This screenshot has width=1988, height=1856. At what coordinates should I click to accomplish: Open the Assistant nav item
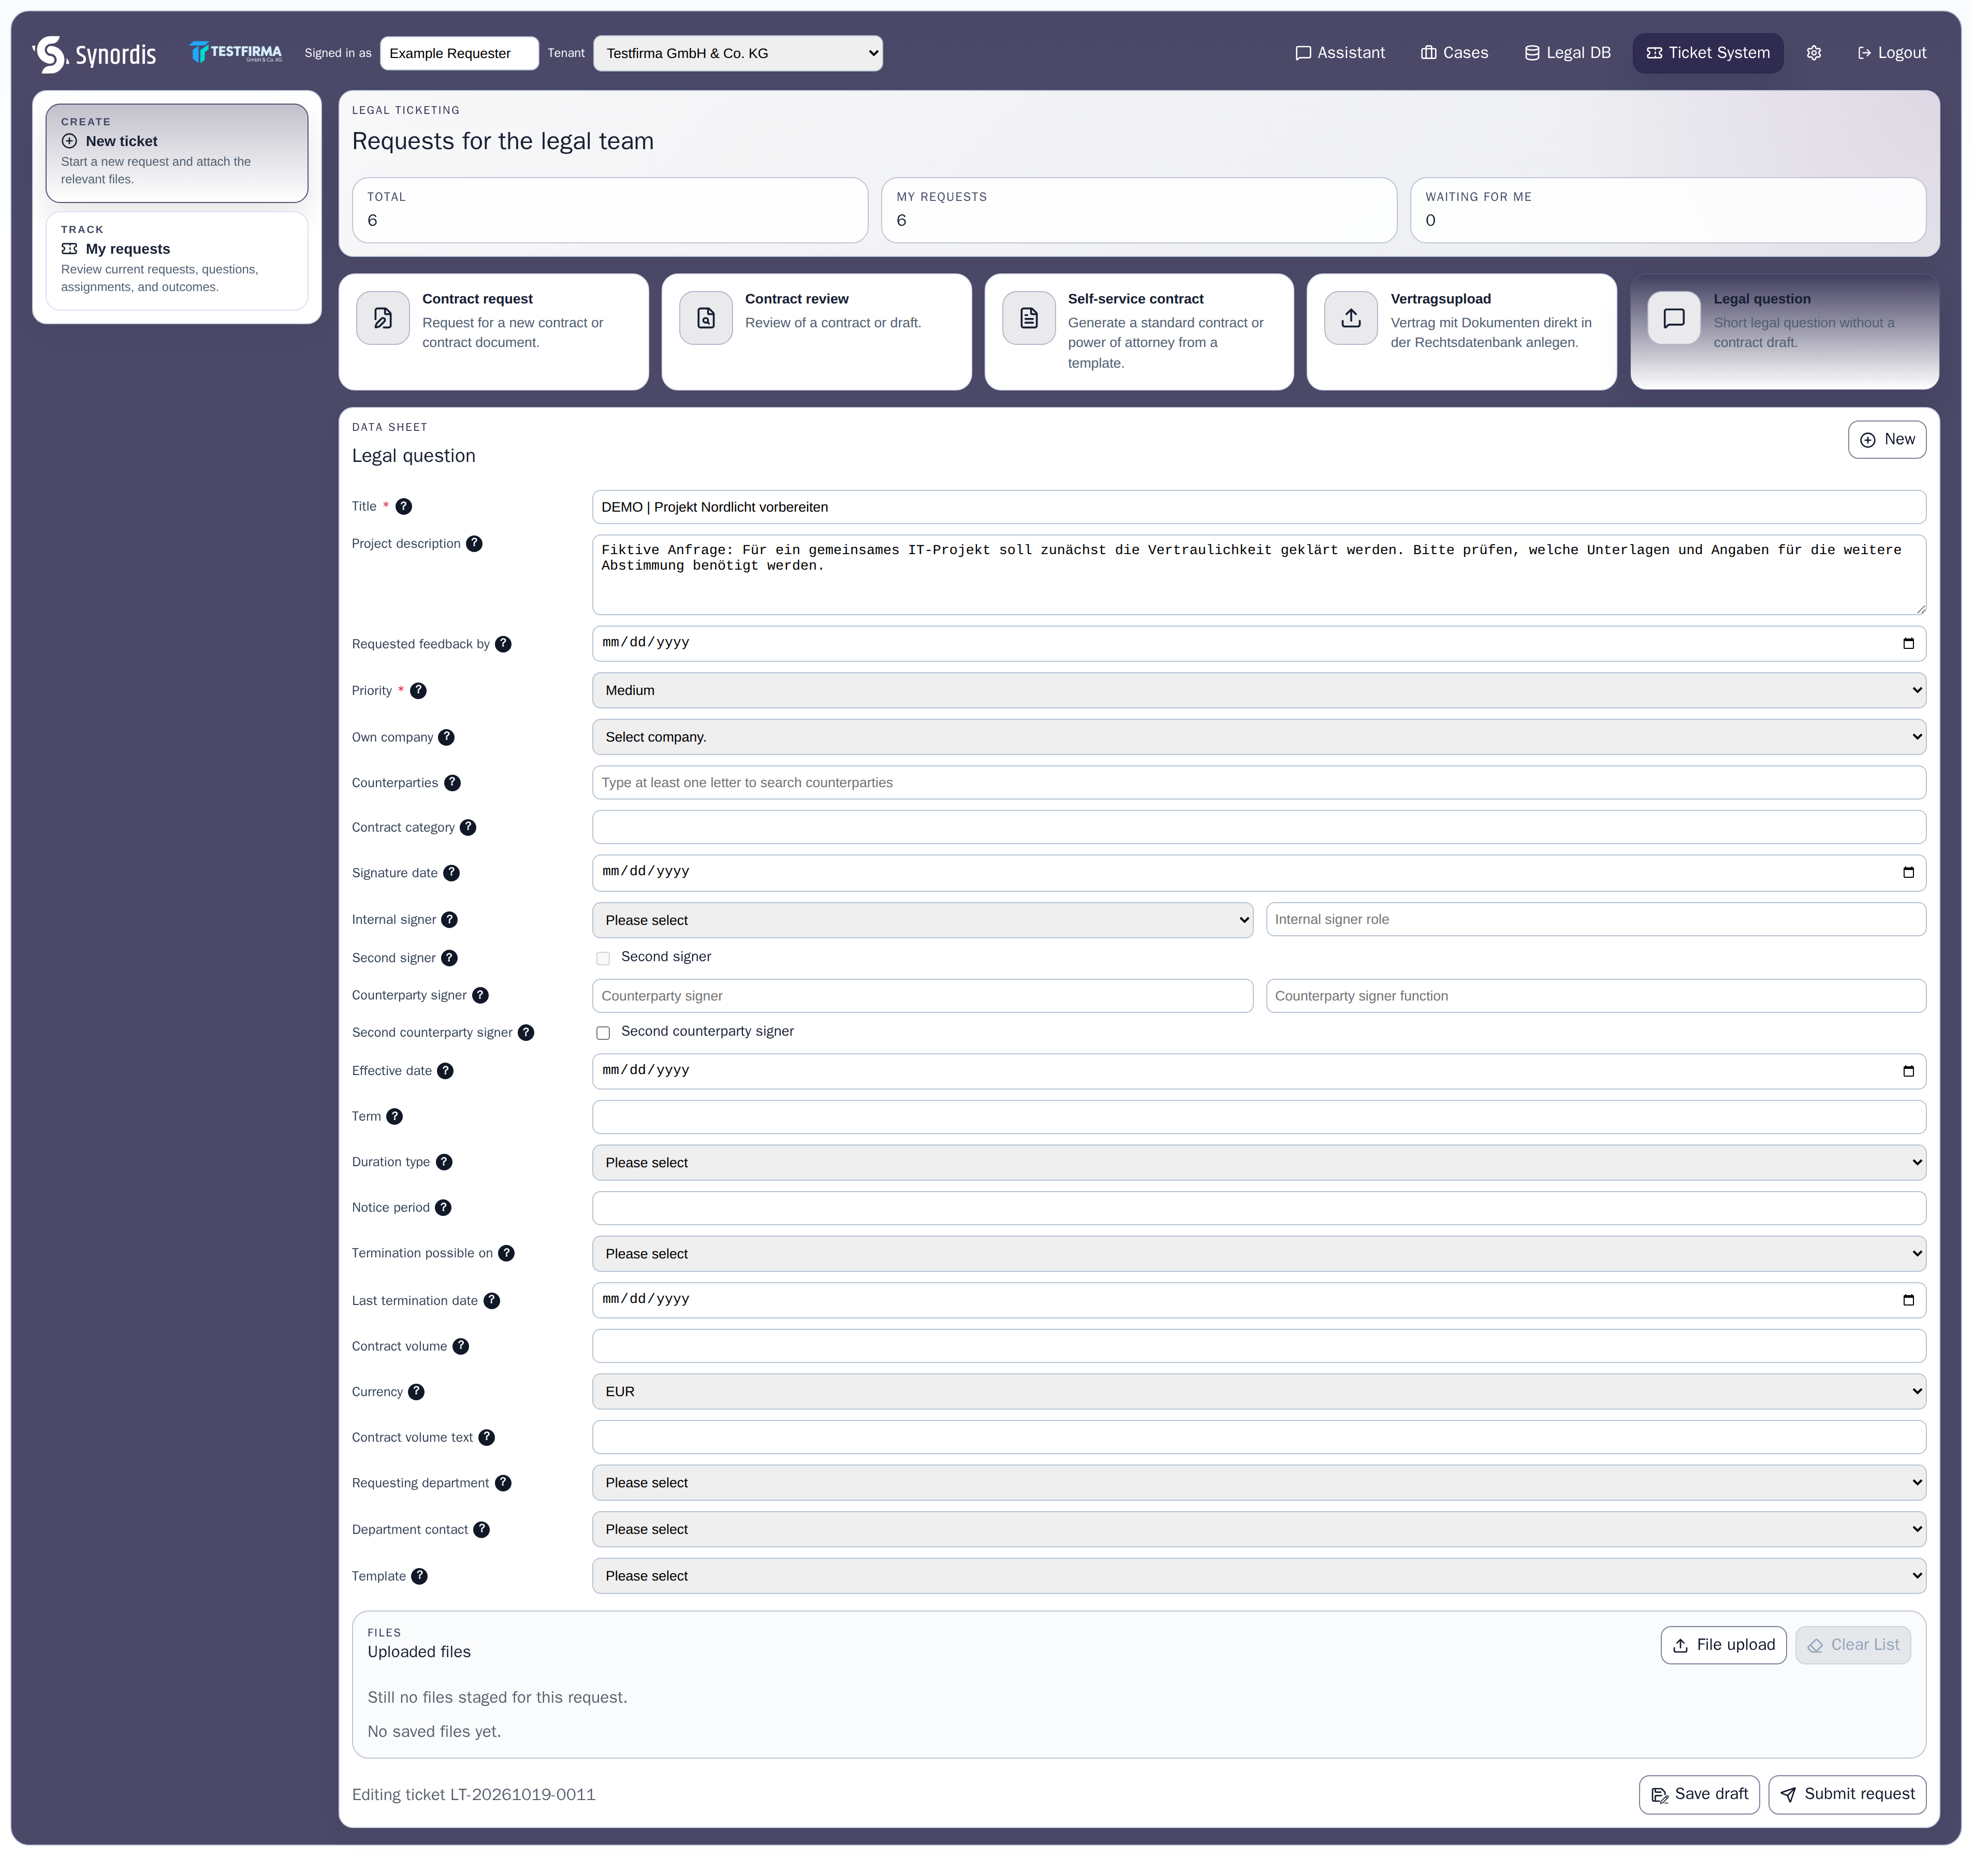pyautogui.click(x=1339, y=53)
